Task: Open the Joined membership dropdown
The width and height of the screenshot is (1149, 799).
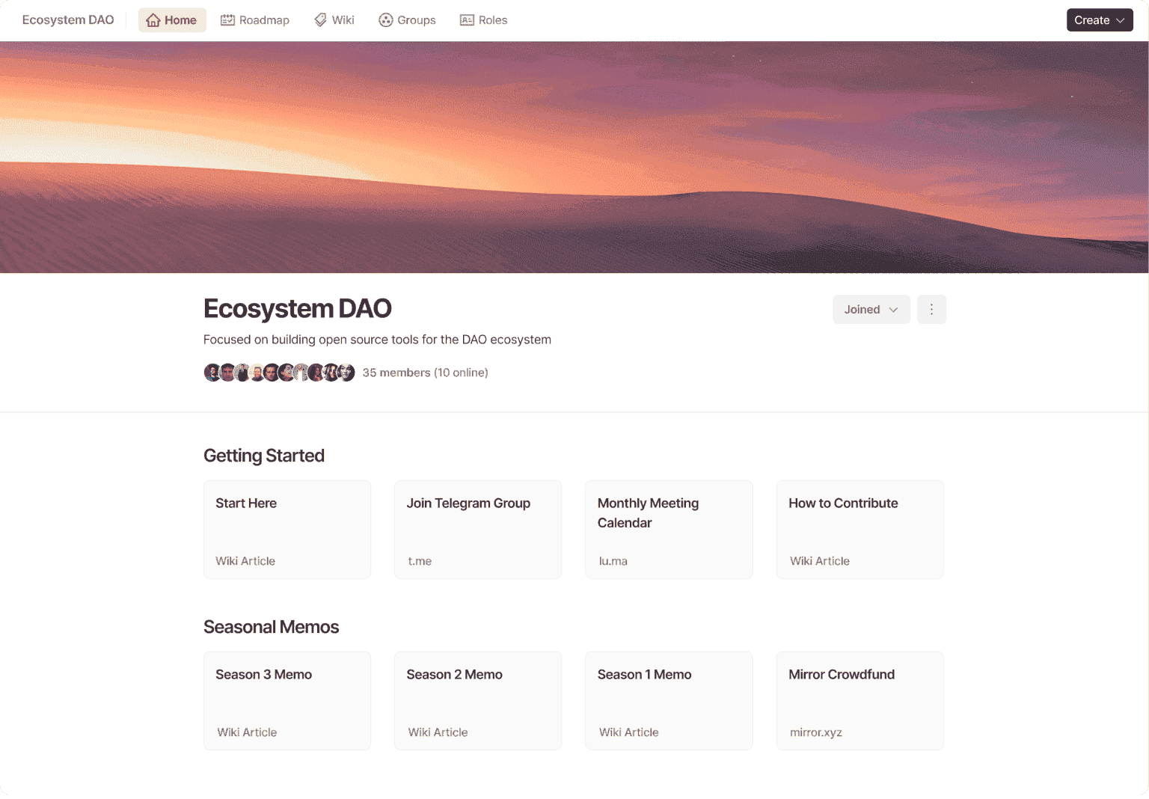Action: click(x=871, y=310)
